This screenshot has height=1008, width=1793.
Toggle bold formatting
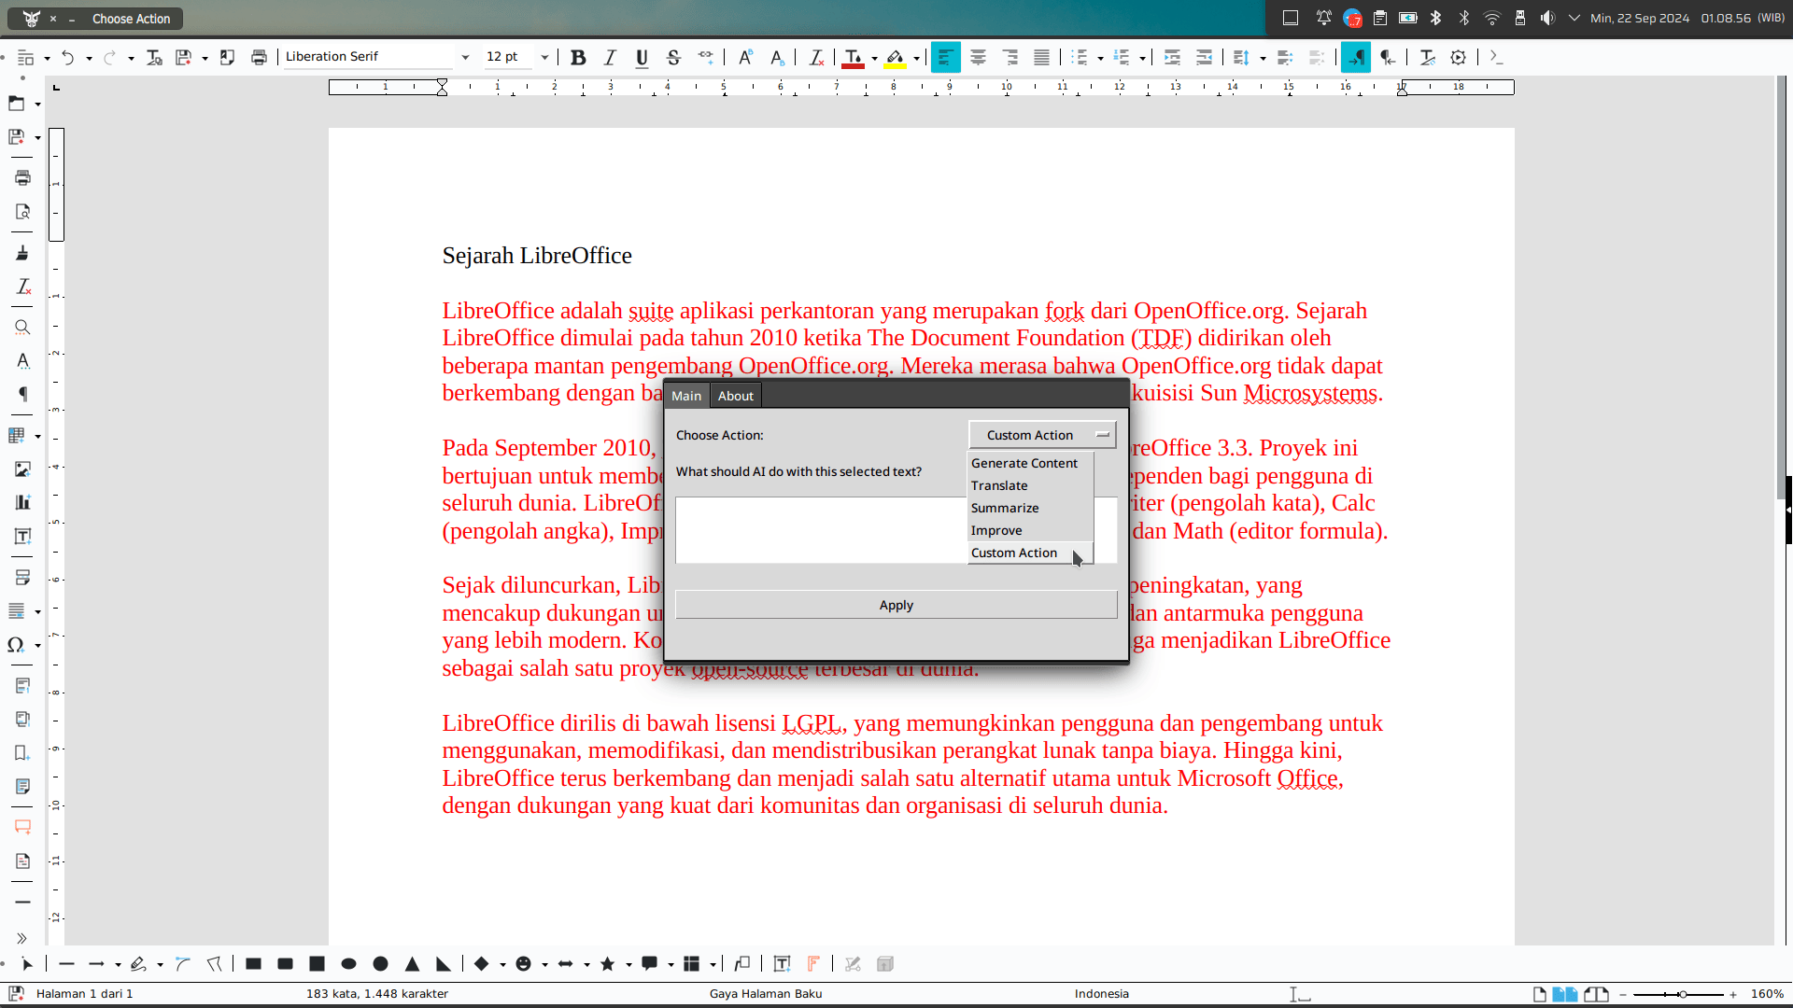[x=578, y=58]
